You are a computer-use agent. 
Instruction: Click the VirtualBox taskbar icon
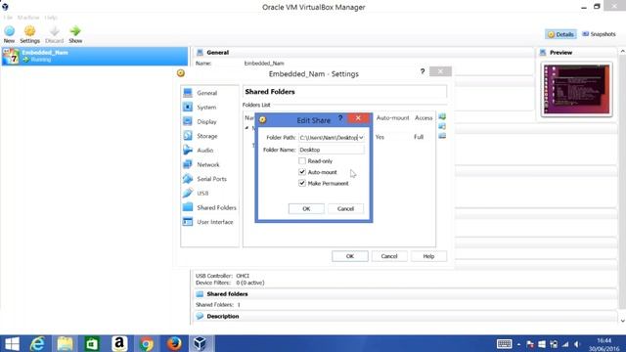click(201, 343)
